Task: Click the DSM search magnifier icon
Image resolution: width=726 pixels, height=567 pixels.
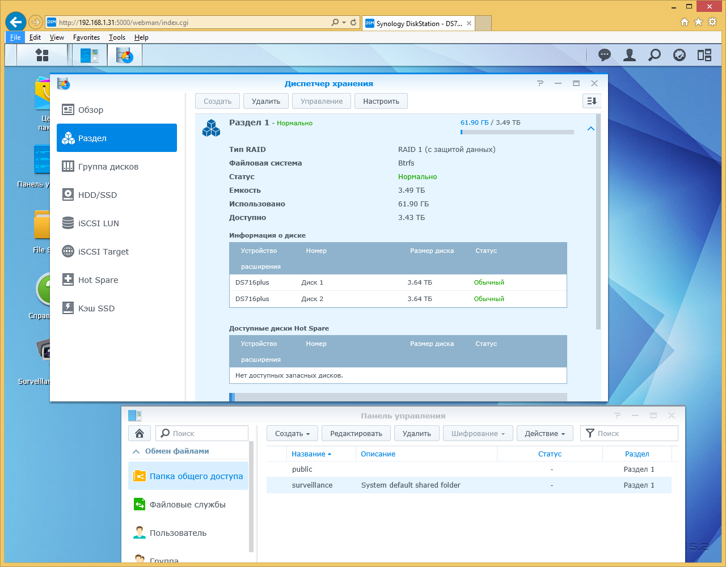Action: coord(655,55)
